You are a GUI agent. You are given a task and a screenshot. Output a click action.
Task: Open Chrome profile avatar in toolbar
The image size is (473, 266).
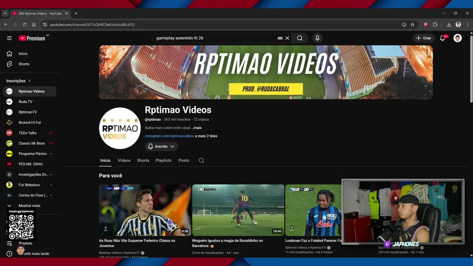[458, 24]
